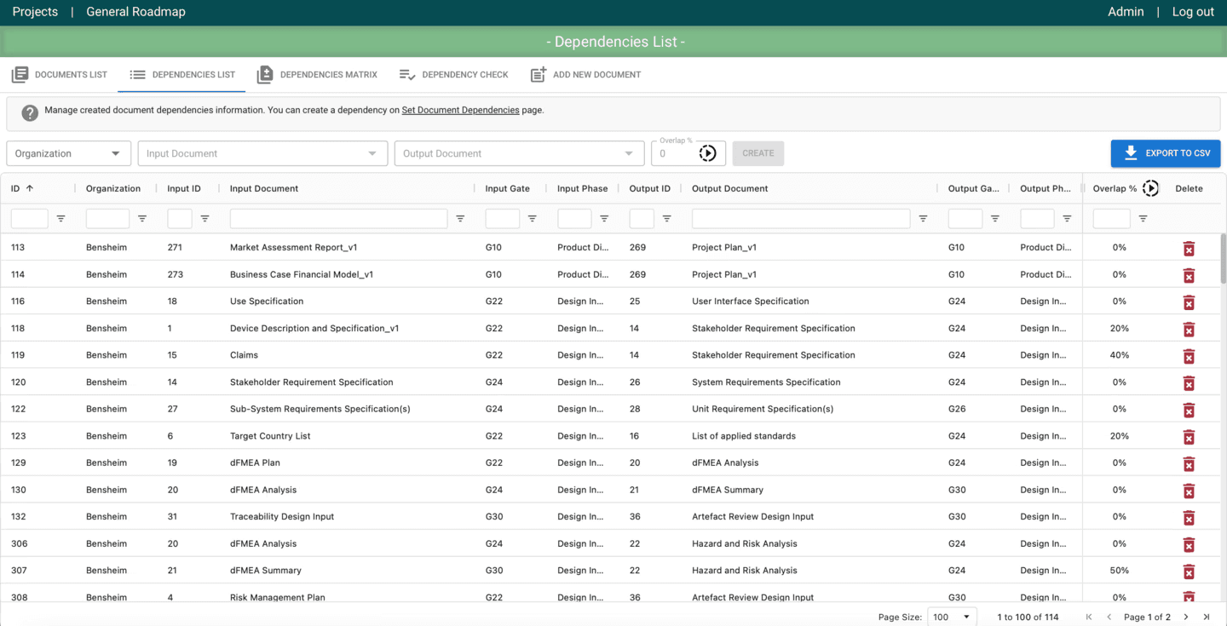Viewport: 1227px width, 626px height.
Task: Click the Admin link
Action: 1126,12
